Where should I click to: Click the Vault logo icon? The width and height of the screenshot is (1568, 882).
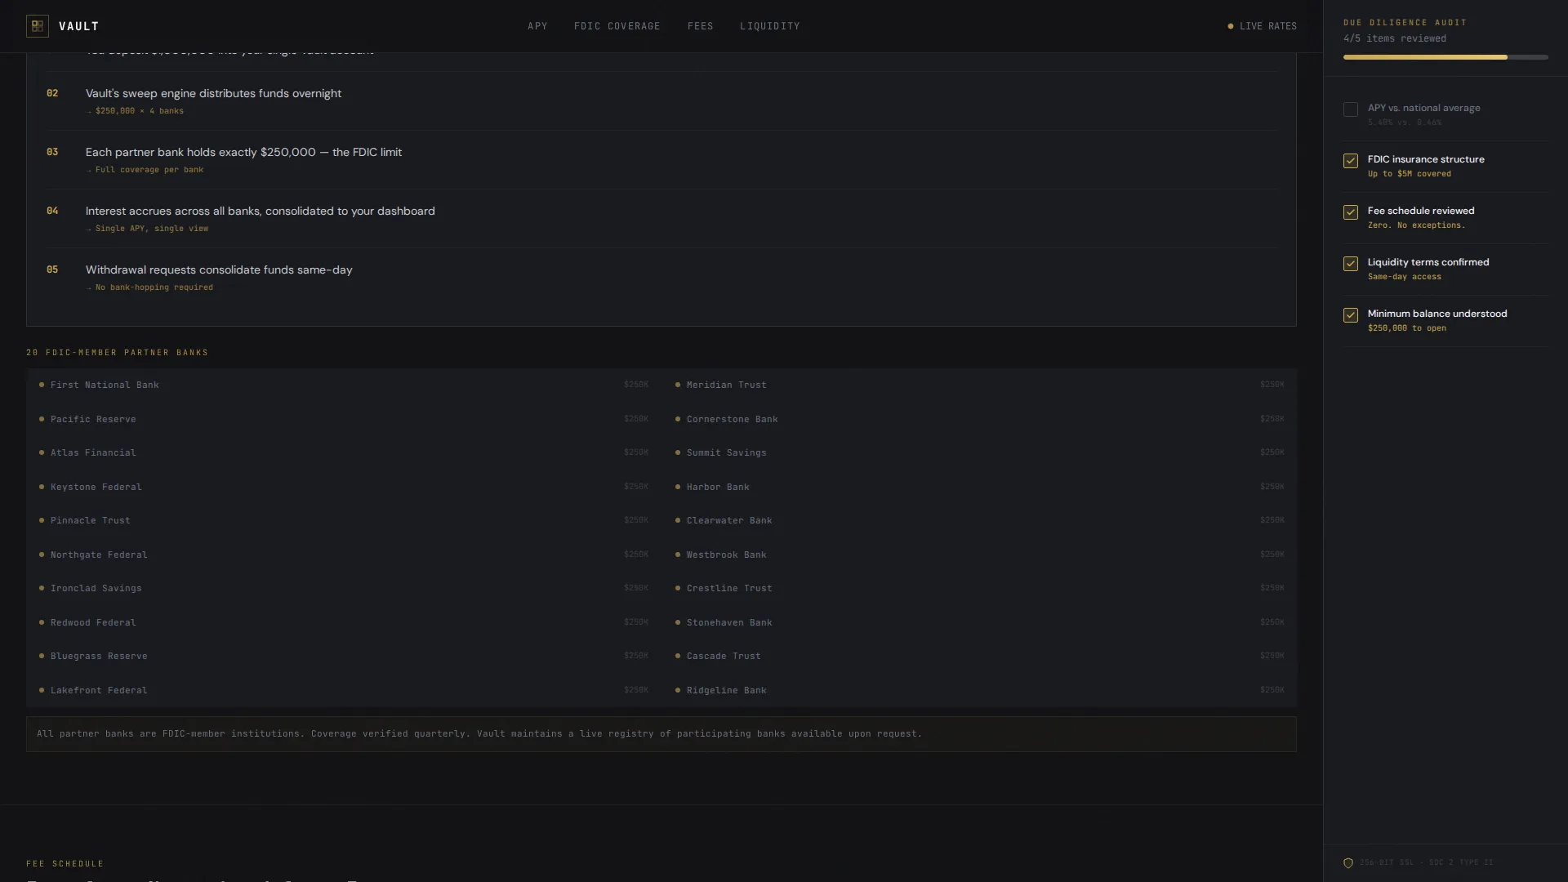click(x=38, y=26)
